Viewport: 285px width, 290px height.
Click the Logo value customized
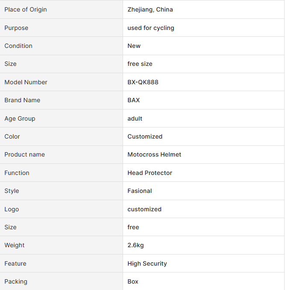144,209
